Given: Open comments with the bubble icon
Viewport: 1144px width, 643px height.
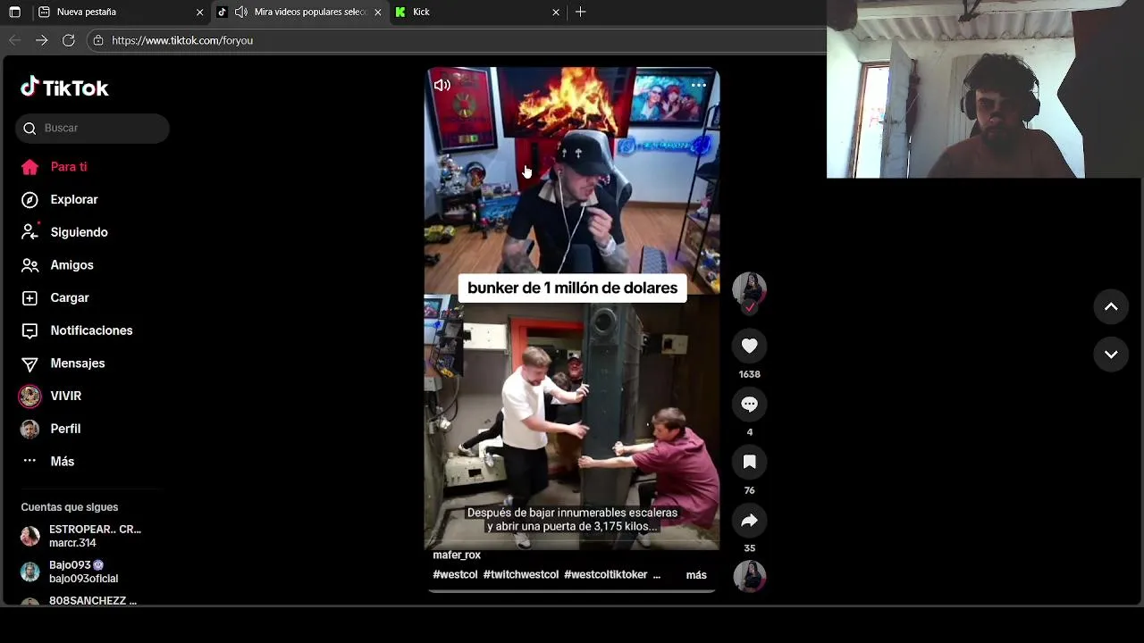Looking at the screenshot, I should (x=749, y=405).
